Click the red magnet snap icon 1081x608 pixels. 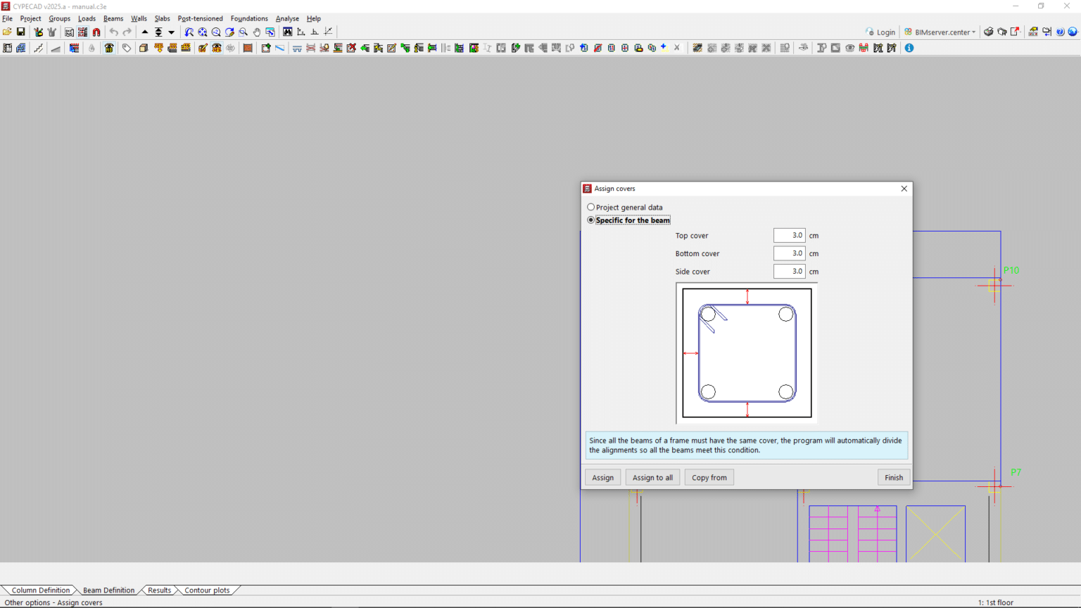[96, 32]
